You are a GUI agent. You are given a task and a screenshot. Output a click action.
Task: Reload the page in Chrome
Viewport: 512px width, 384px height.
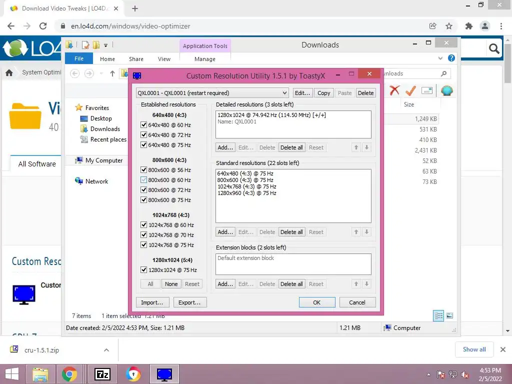[x=43, y=26]
